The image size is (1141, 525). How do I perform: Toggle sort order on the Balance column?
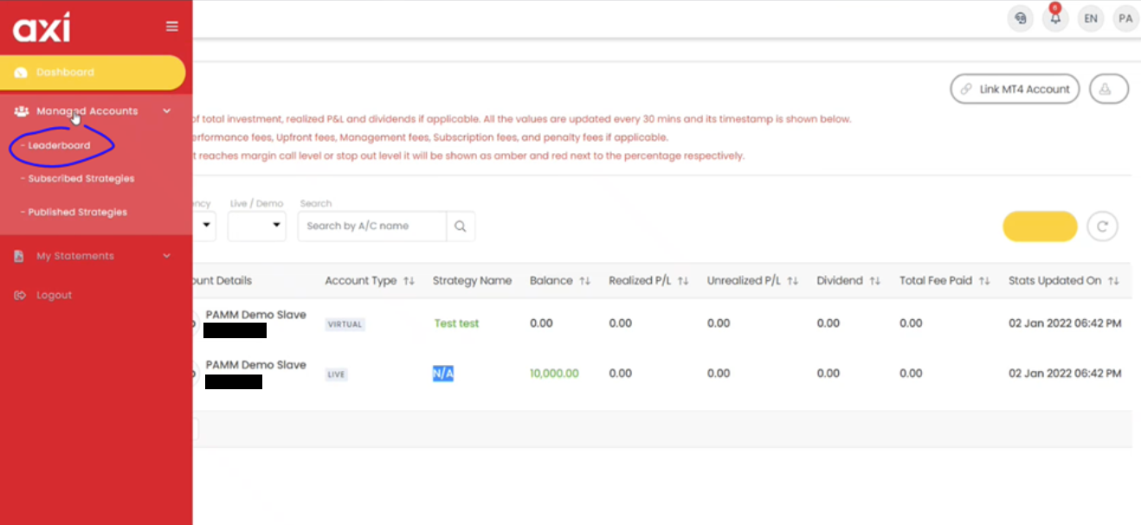(x=583, y=280)
